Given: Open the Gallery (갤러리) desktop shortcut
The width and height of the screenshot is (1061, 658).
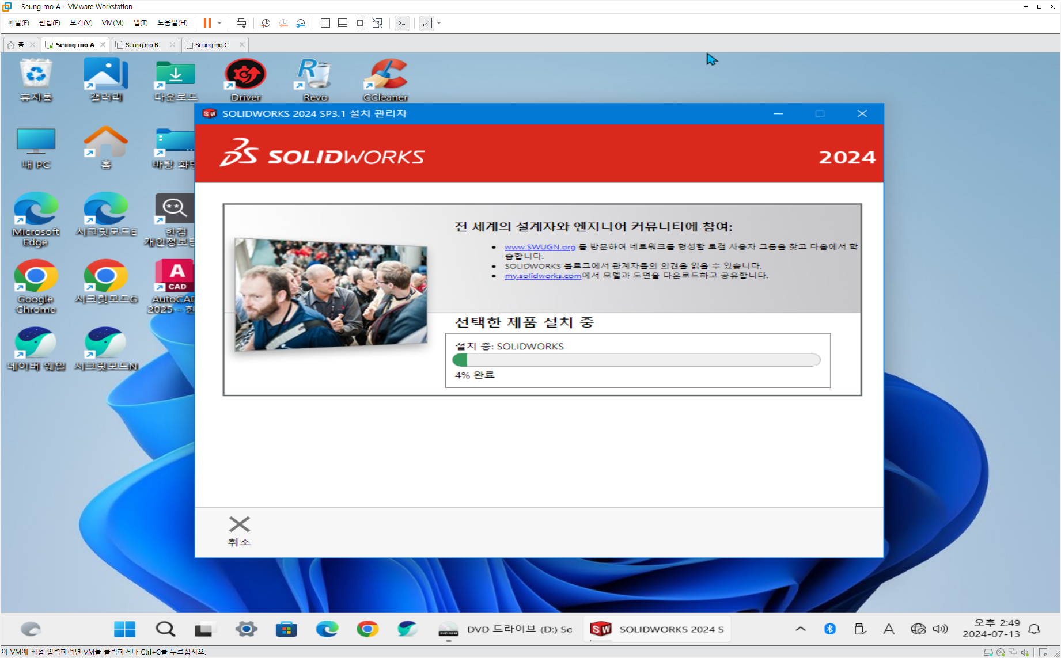Looking at the screenshot, I should (x=106, y=80).
